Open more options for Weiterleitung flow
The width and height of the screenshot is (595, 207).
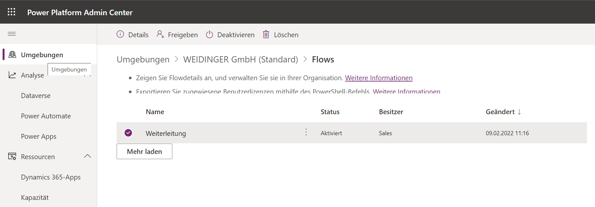click(306, 132)
